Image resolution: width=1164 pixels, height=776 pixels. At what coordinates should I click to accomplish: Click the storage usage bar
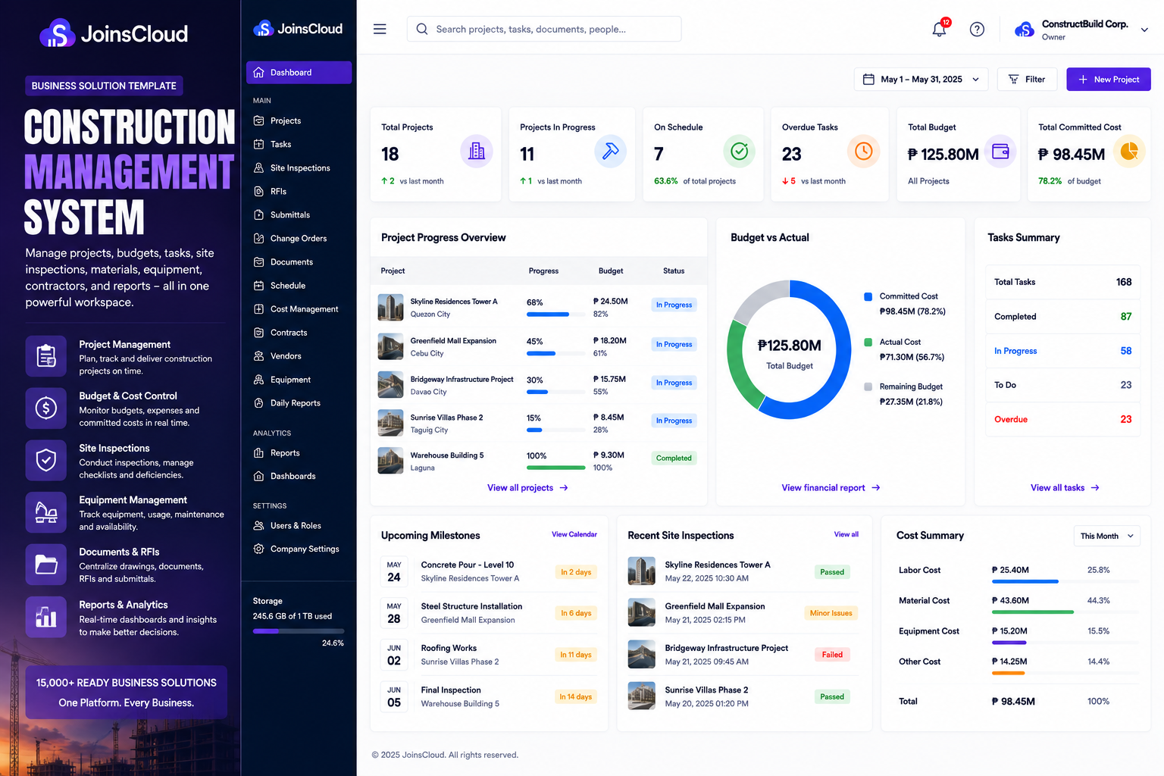pyautogui.click(x=299, y=631)
